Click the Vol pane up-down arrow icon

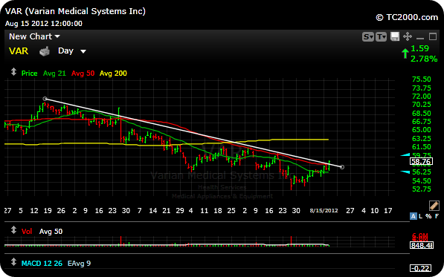pos(13,230)
